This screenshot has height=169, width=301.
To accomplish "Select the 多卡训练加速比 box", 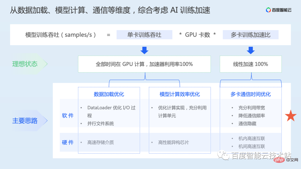I will click(251, 35).
